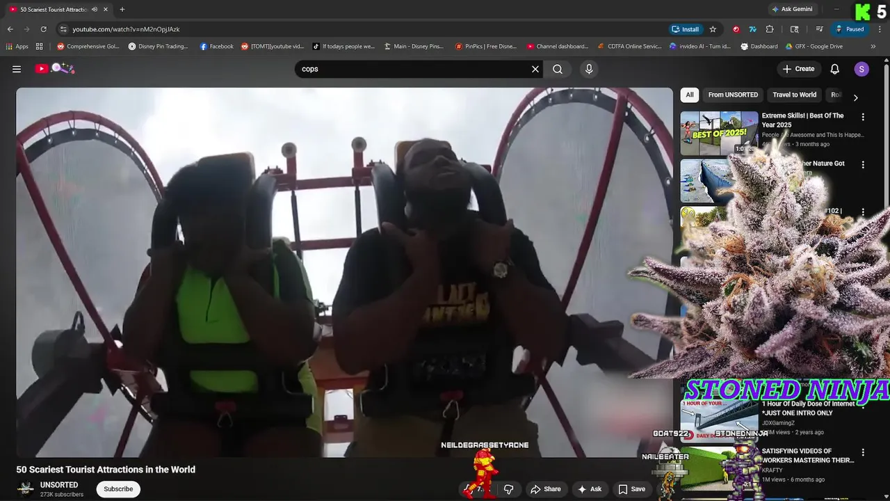The height and width of the screenshot is (501, 890).
Task: Open 'Comprehensive Gol...' bookmark
Action: (88, 47)
